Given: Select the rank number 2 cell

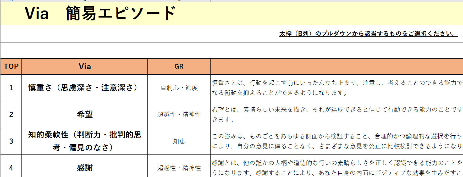Looking at the screenshot, I should pos(11,115).
